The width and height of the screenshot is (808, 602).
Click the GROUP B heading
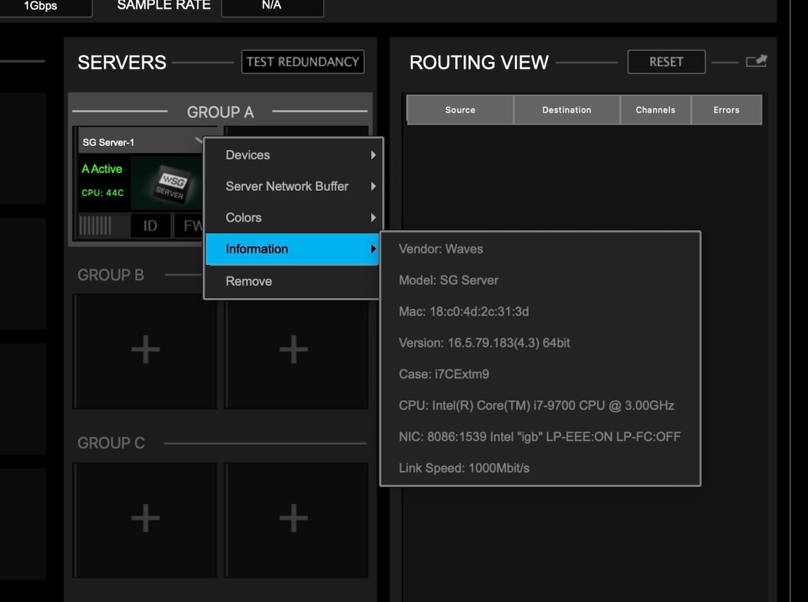[x=111, y=275]
